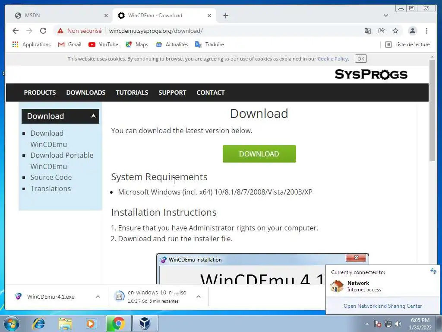Click the page vertical scrollbar thumb

[x=432, y=111]
